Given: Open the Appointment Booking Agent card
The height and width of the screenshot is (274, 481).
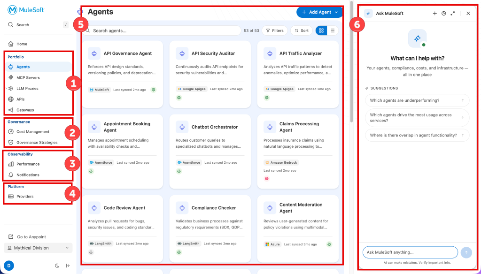Looking at the screenshot, I should [123, 152].
